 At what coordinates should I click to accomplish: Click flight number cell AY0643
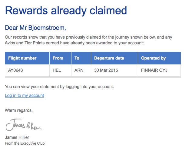[16, 70]
